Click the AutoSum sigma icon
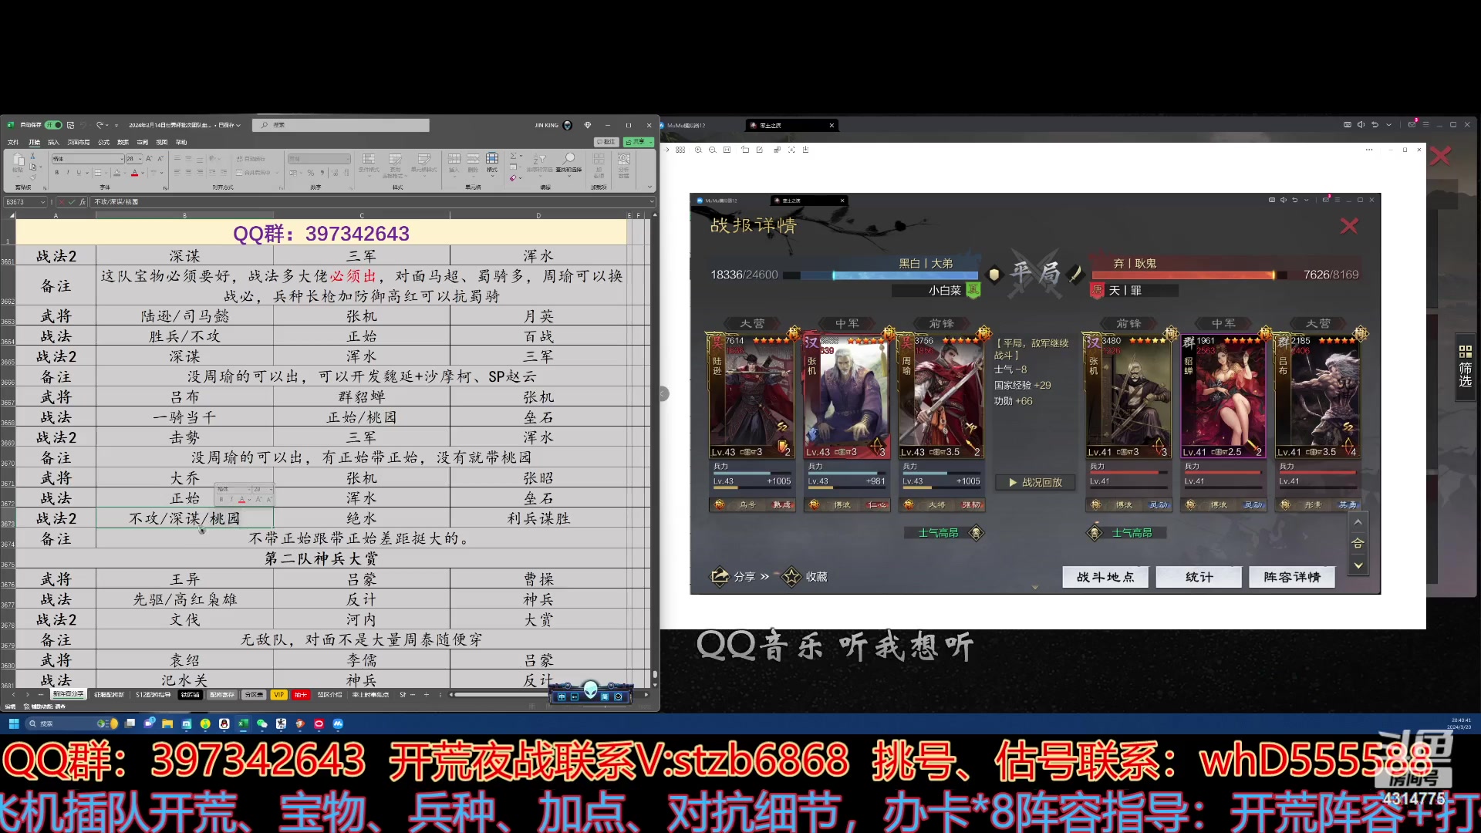The width and height of the screenshot is (1481, 833). coord(513,156)
